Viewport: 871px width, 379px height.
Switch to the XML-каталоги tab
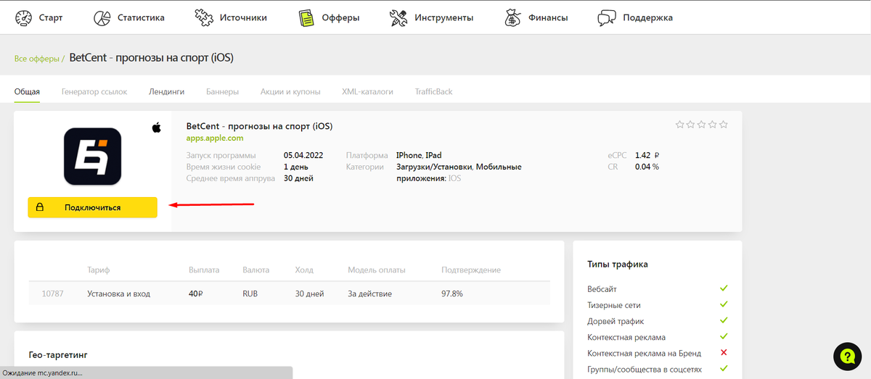pos(367,92)
